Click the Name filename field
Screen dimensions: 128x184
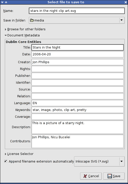click(77, 11)
